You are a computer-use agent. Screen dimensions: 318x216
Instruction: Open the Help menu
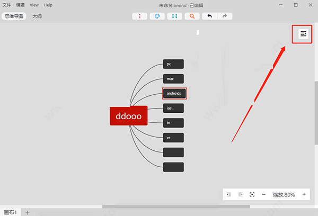tap(48, 5)
